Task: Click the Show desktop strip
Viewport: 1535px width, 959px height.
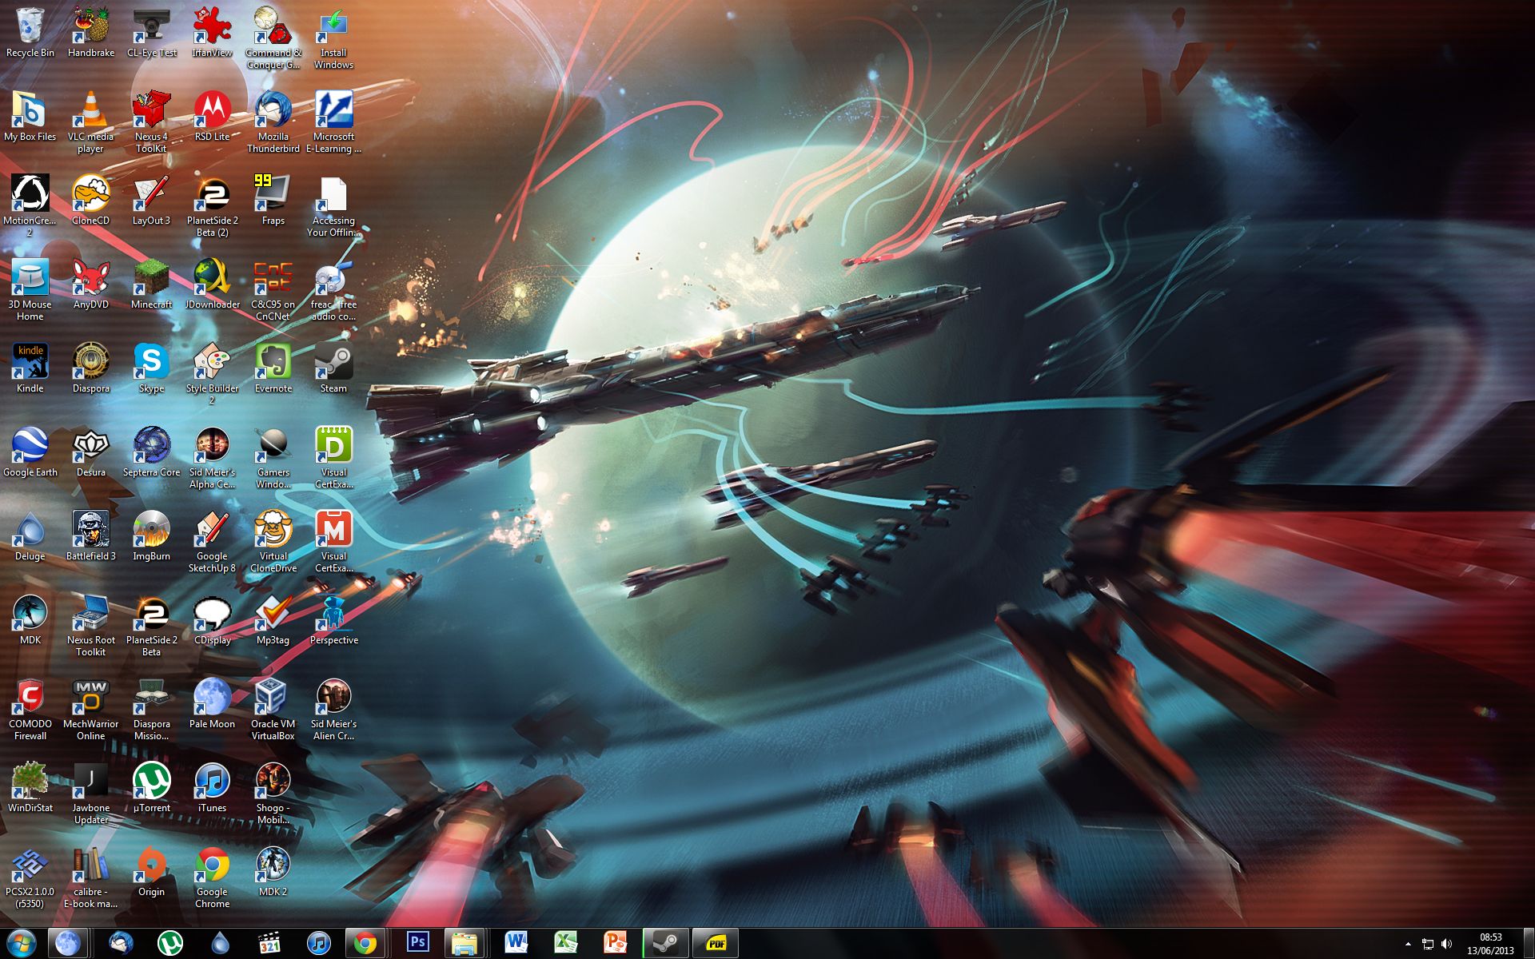Action: tap(1530, 944)
